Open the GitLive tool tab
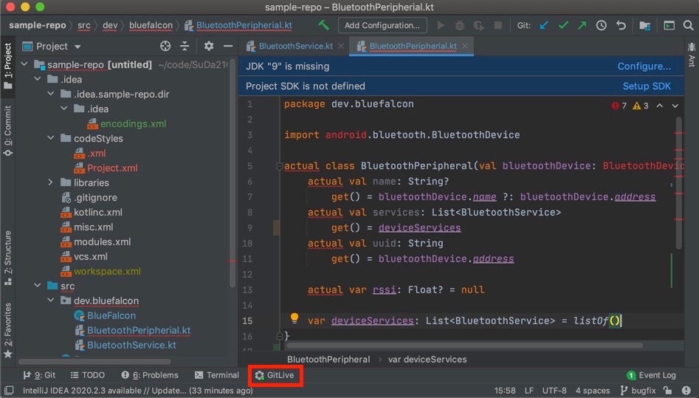This screenshot has height=398, width=699. [275, 375]
